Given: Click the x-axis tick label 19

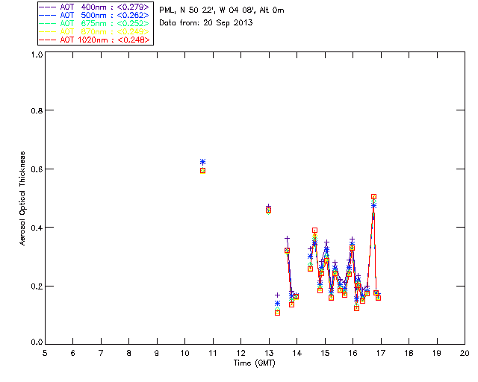Looking at the screenshot, I should pyautogui.click(x=437, y=353).
